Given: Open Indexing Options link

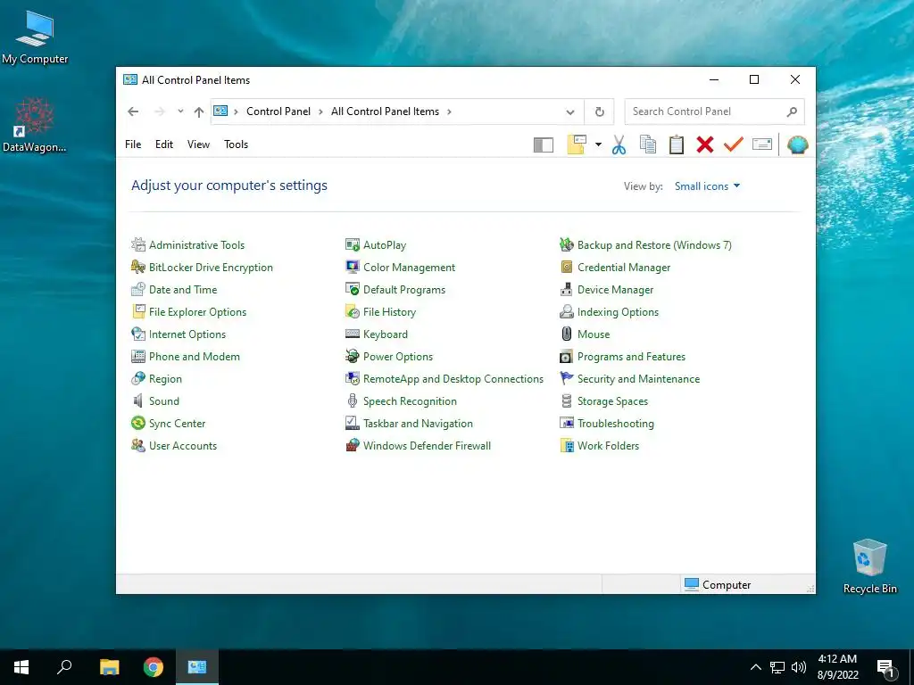Looking at the screenshot, I should tap(618, 311).
